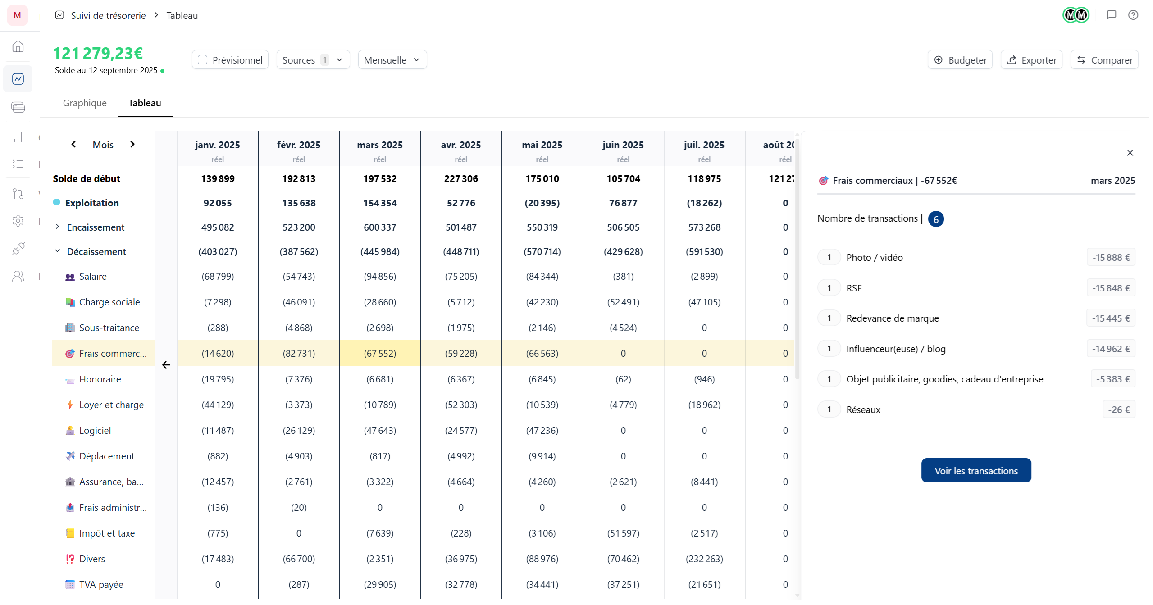
Task: Click the Exporter button
Action: coord(1031,60)
